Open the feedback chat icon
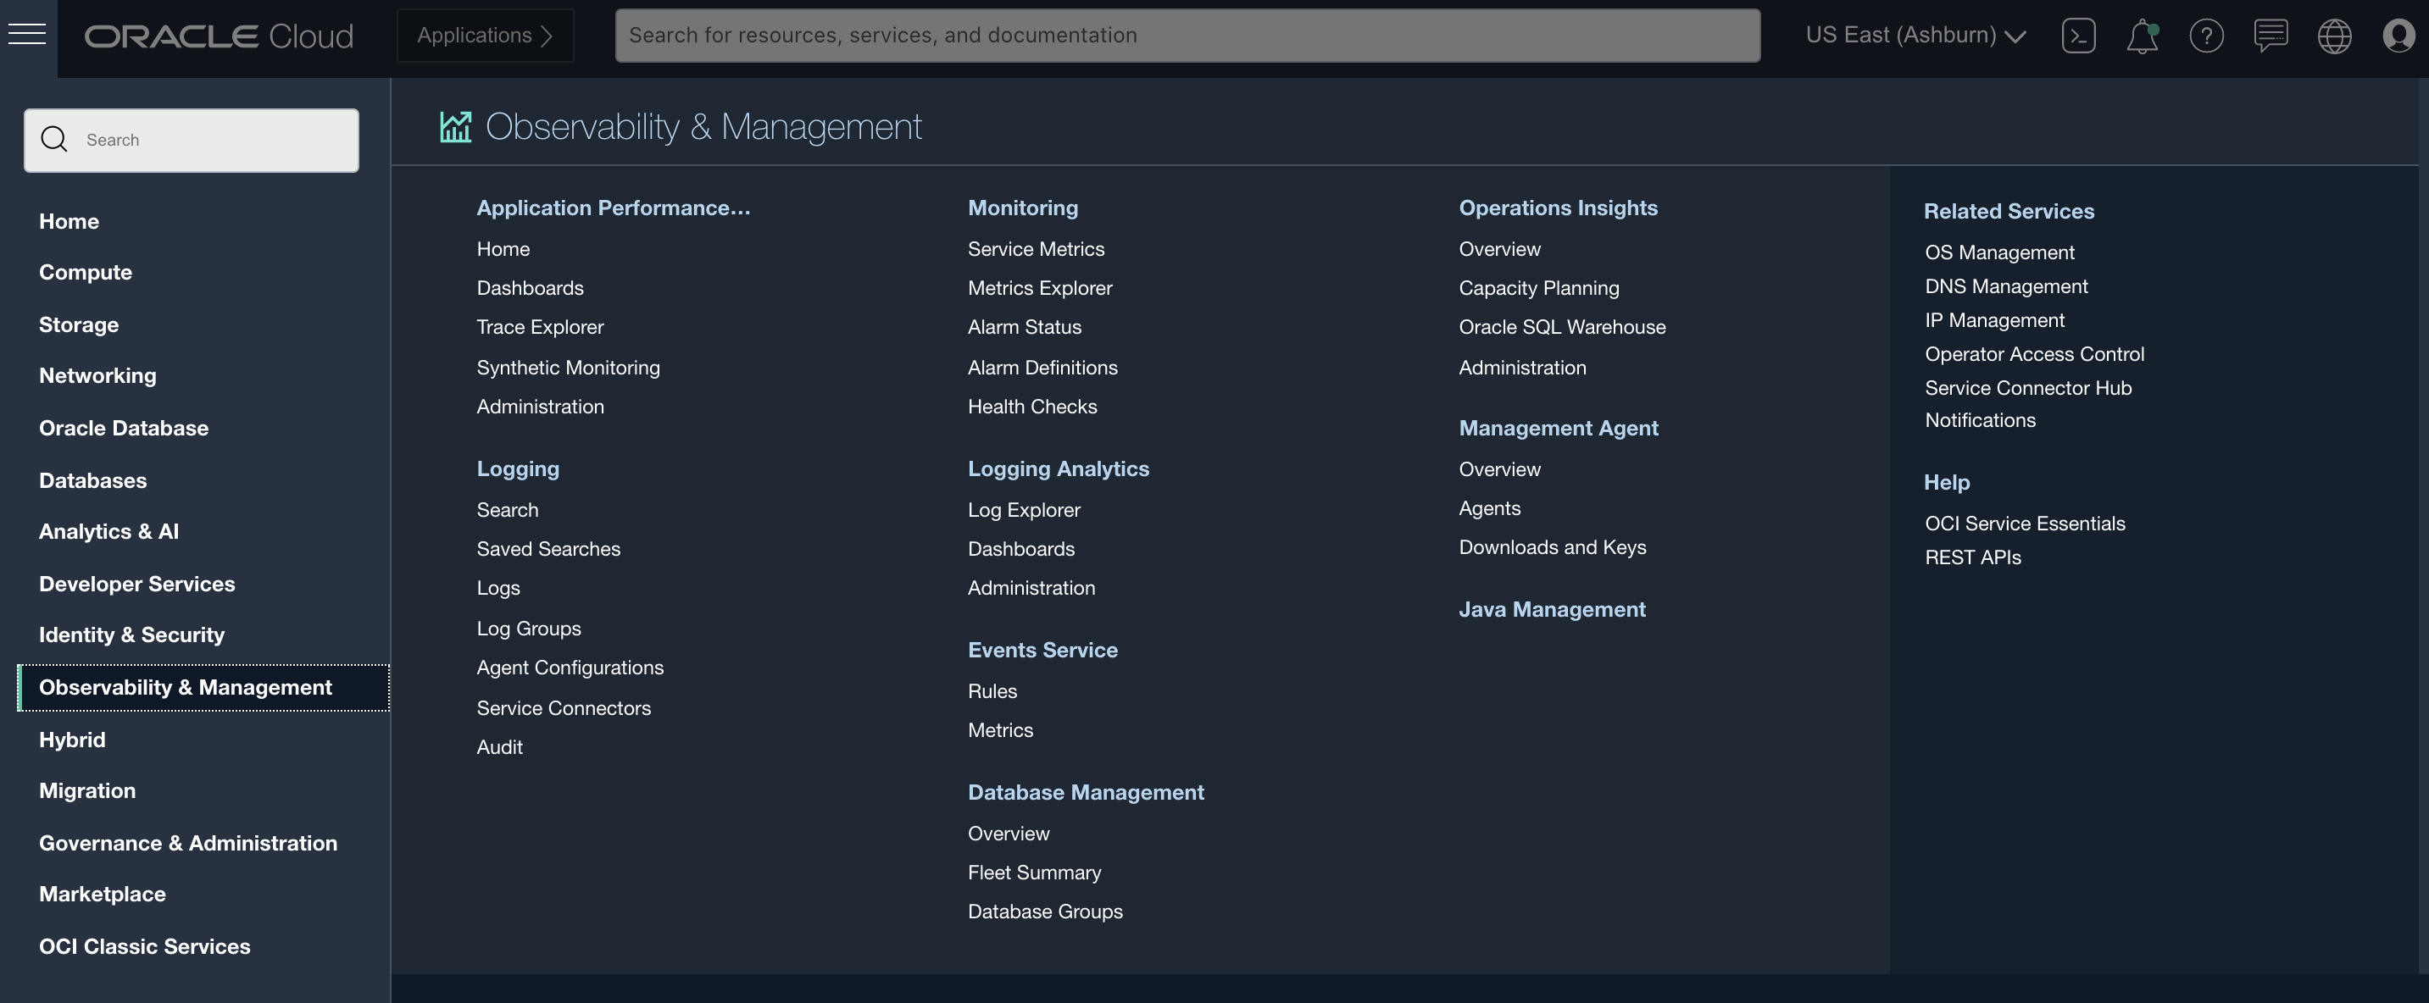The image size is (2429, 1003). tap(2271, 35)
